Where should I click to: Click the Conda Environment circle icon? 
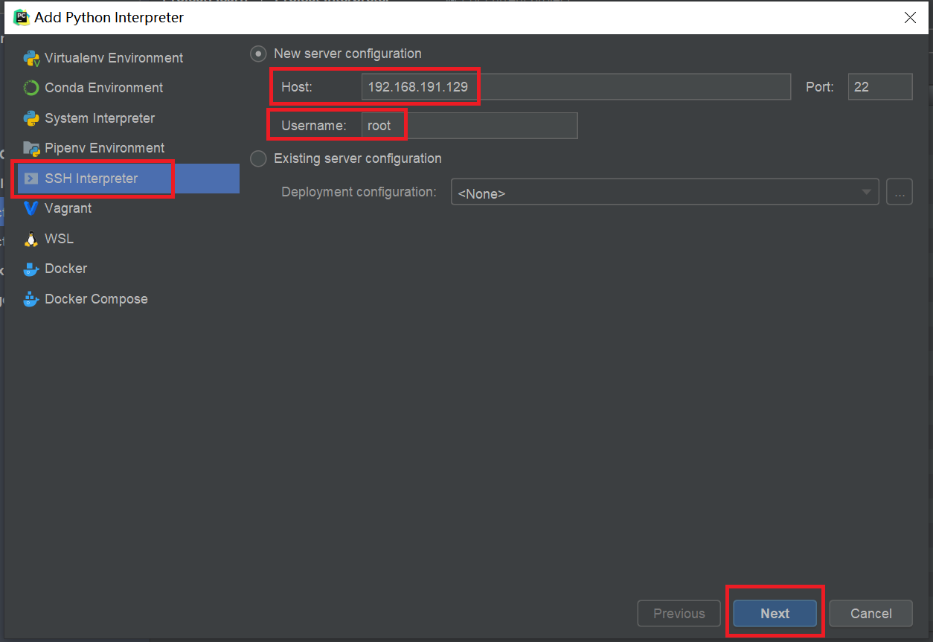coord(31,88)
